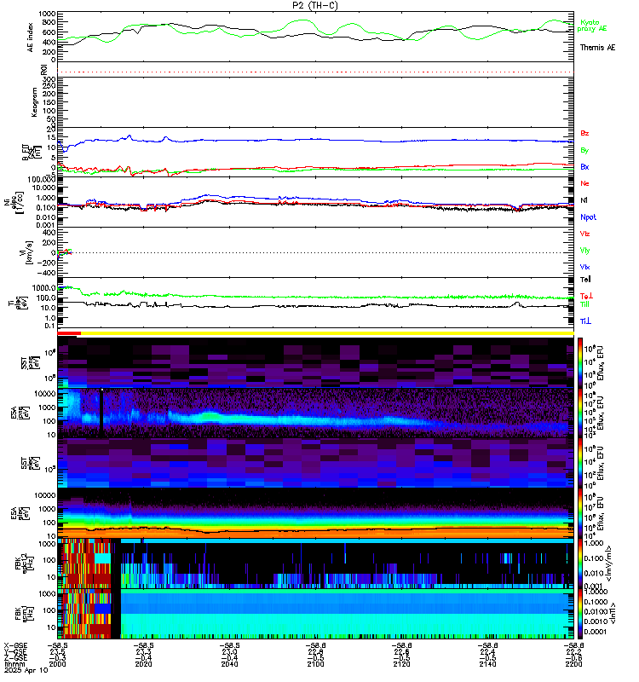Click the Vi [km/s] axis label
This screenshot has height=682, width=639.
(26, 252)
